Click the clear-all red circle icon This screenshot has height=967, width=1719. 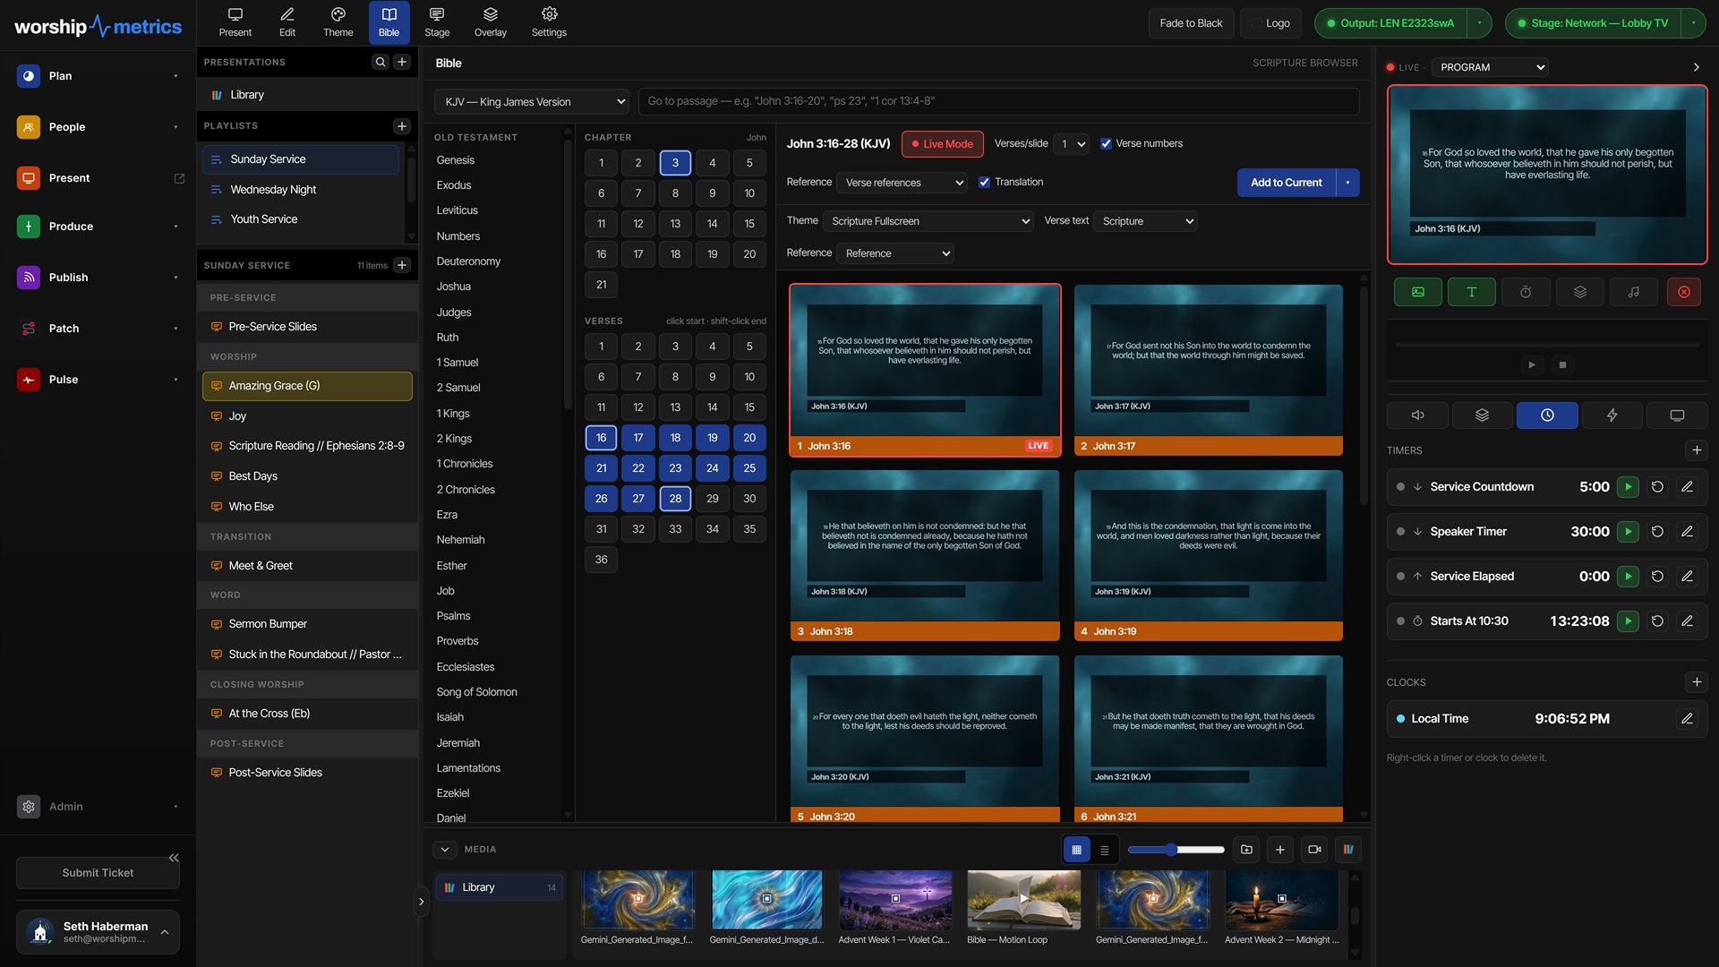click(x=1683, y=292)
